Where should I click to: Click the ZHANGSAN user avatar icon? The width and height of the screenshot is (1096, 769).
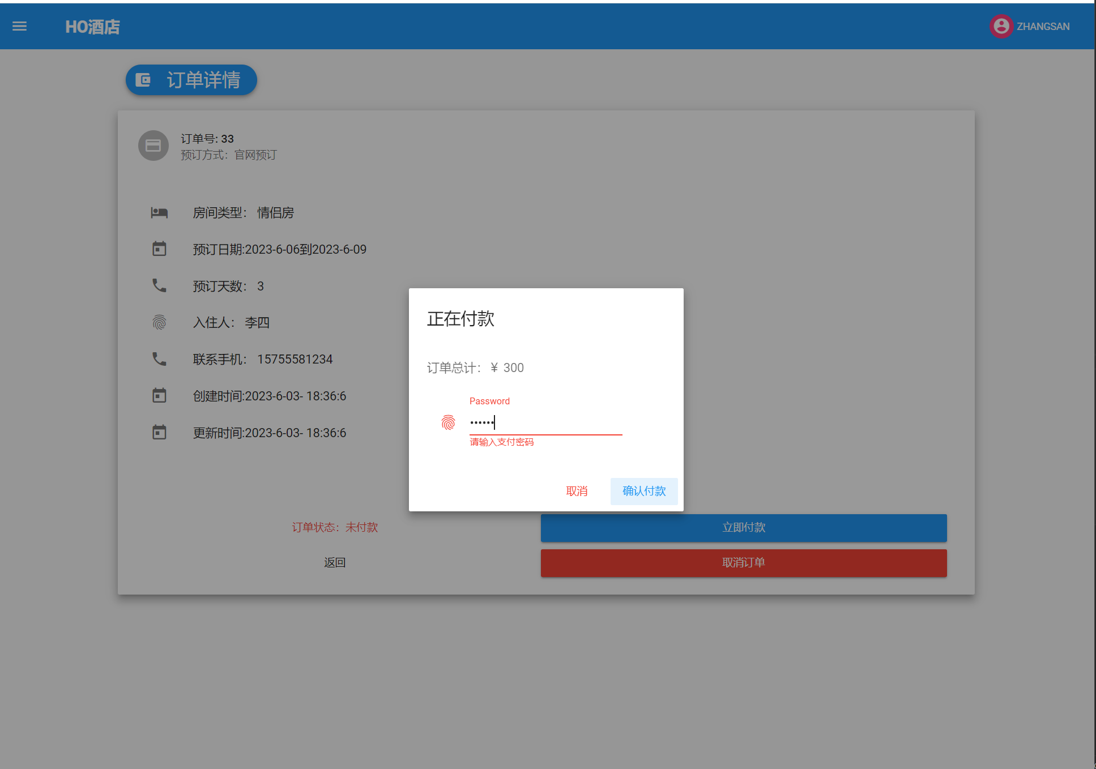tap(1001, 26)
